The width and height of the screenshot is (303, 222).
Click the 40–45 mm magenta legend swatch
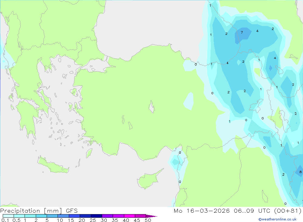click(129, 216)
